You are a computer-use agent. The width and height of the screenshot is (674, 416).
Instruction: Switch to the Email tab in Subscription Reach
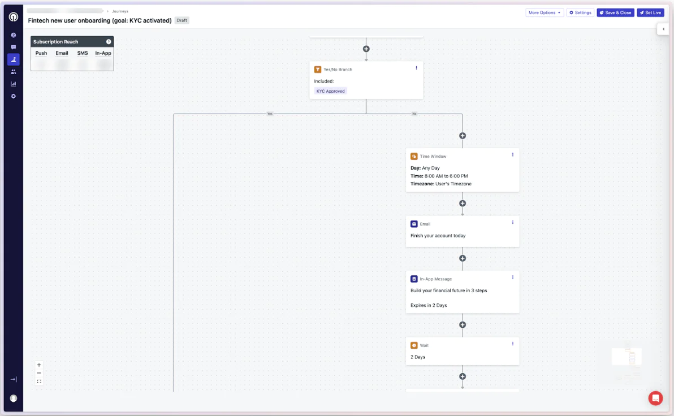(62, 53)
